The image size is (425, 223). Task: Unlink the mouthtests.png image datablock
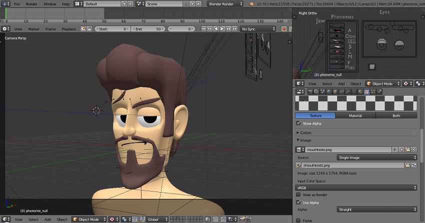(414, 150)
